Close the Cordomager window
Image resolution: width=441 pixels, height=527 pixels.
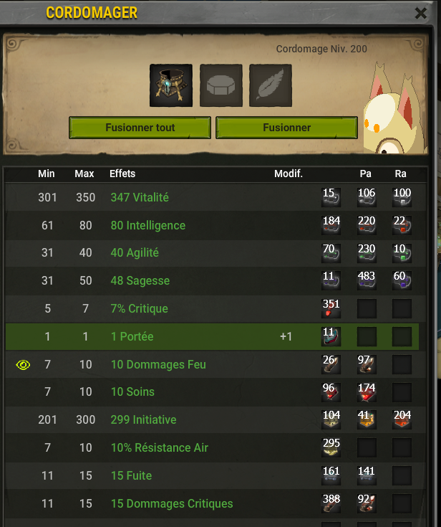coord(420,14)
